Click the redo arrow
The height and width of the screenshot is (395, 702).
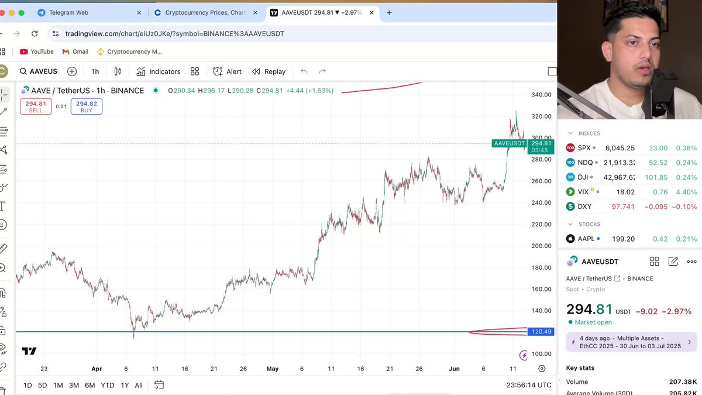pos(322,71)
